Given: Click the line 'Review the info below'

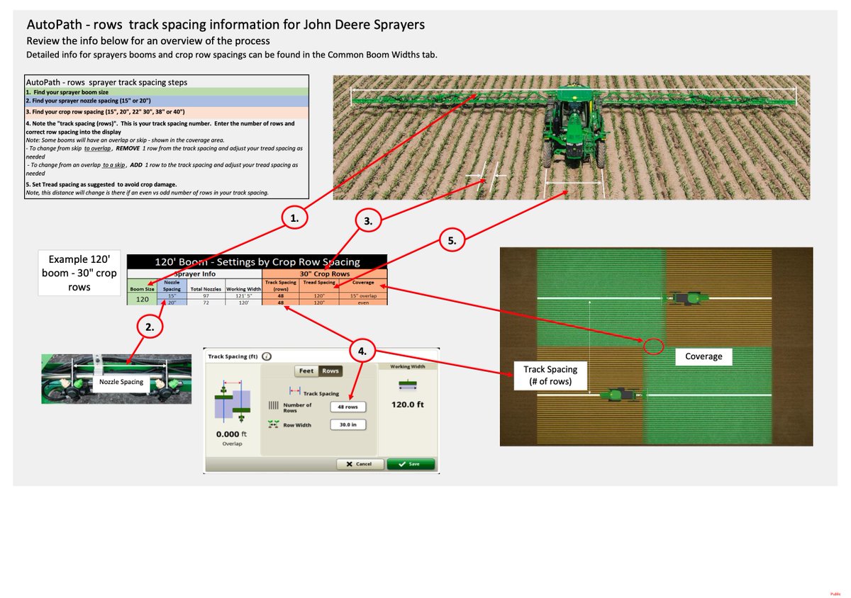Looking at the screenshot, I should (x=148, y=40).
